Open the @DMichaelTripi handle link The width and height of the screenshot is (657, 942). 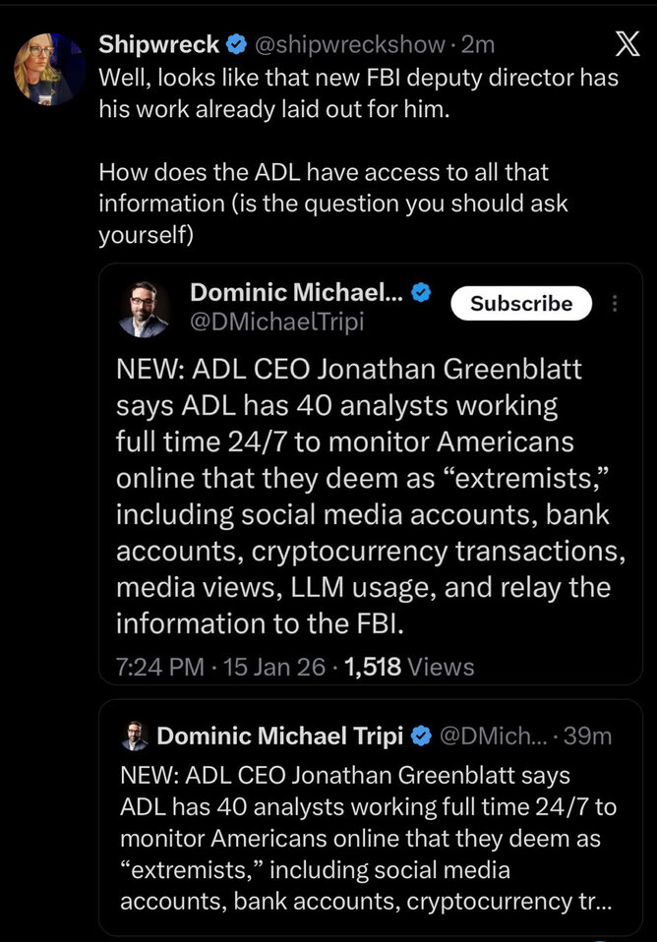tap(276, 321)
